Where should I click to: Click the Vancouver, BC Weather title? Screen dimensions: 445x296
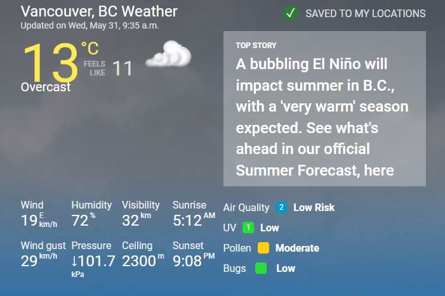pos(99,11)
